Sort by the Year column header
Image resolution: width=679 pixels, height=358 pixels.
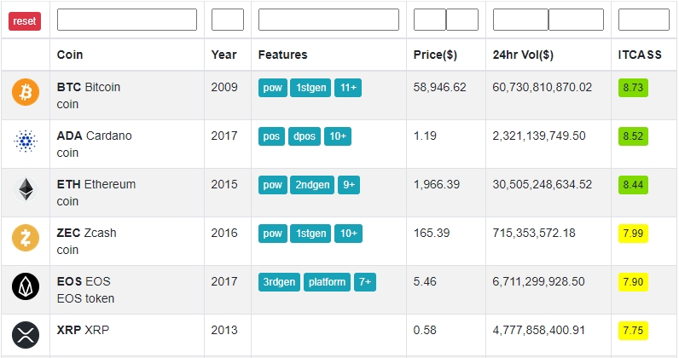(x=223, y=55)
